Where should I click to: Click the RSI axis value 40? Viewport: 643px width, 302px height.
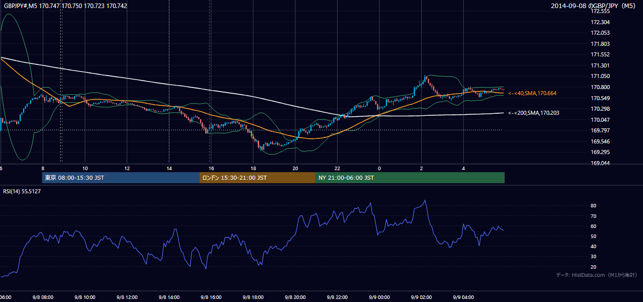click(593, 246)
